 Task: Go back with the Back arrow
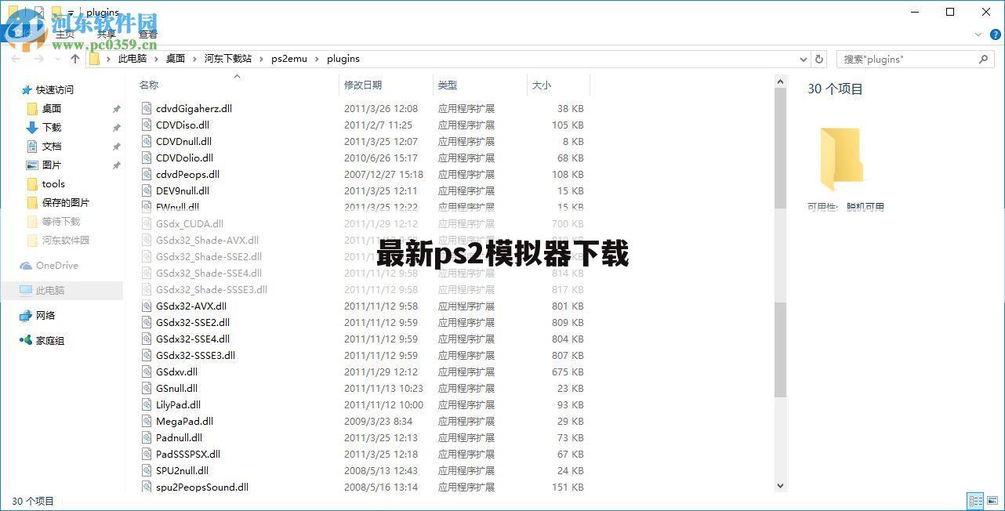(17, 59)
